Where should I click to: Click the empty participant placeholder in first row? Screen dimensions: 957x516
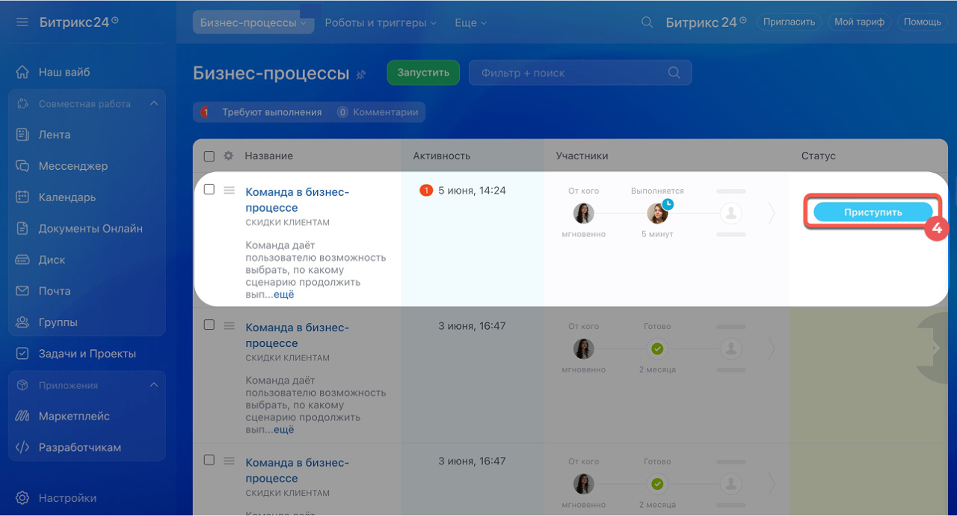pos(730,213)
